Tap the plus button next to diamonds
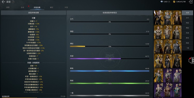Screen dimensions: 194x98 pyautogui.click(x=169, y=2)
